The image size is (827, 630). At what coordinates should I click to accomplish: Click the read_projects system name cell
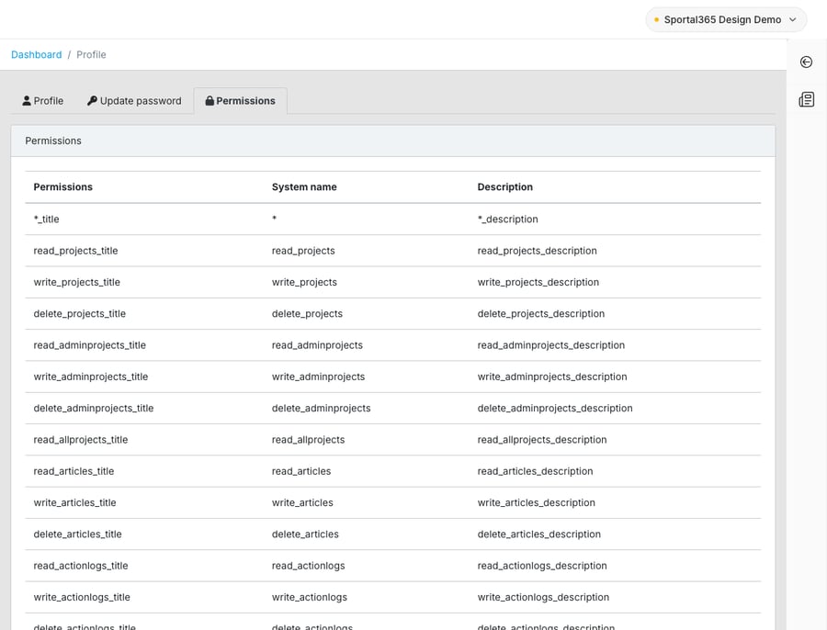pyautogui.click(x=366, y=251)
